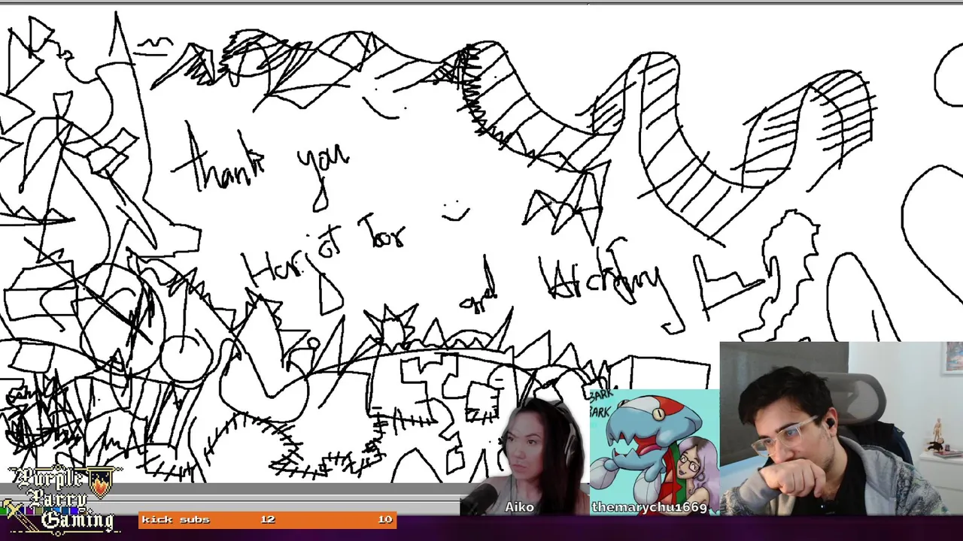The width and height of the screenshot is (963, 541).
Task: Click the sub goal number '10'
Action: [384, 519]
